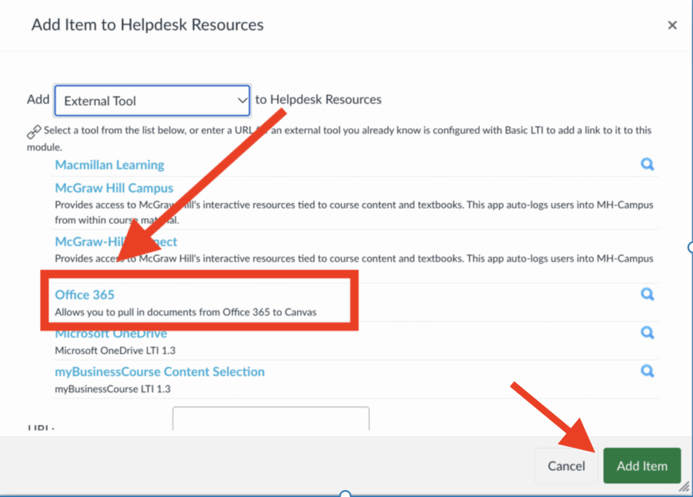
Task: Choose Microsoft OneDrive from the tool list
Action: tap(110, 333)
